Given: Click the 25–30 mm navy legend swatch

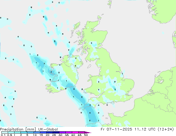Looking at the screenshot, I should [x=56, y=132].
